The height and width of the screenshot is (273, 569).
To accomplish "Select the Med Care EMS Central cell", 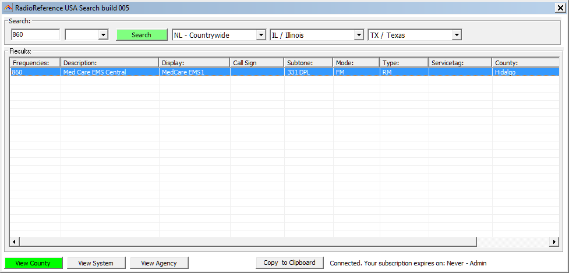I will point(109,72).
